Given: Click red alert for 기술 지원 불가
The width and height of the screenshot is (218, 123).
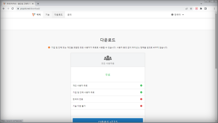Looking at the screenshot, I should [141, 106].
